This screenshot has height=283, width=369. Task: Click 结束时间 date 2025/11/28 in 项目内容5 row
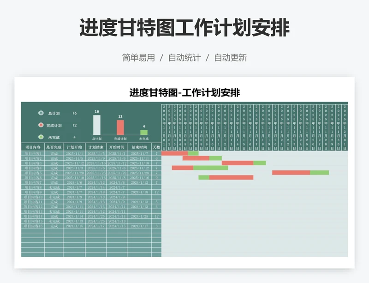point(139,173)
